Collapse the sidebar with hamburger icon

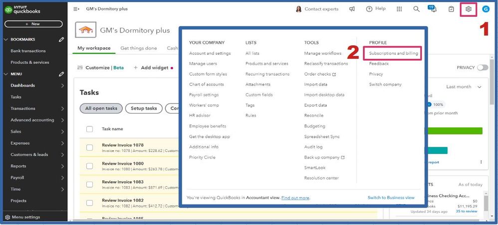(x=76, y=9)
